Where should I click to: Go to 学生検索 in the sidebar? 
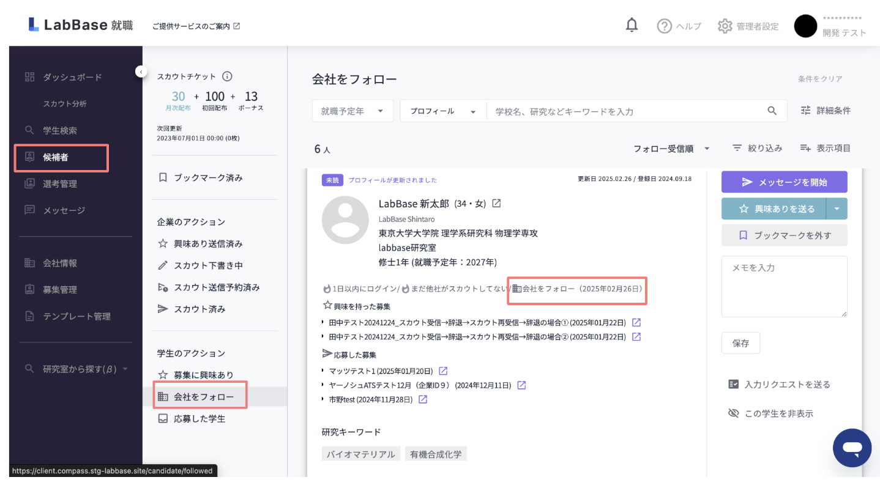click(60, 130)
